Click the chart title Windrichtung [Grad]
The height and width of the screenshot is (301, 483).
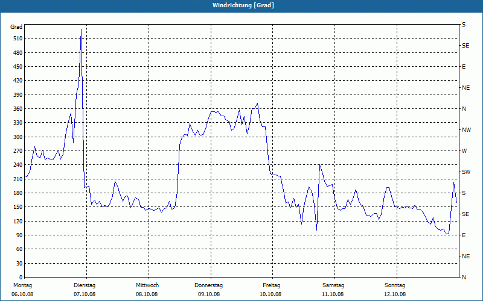pyautogui.click(x=243, y=5)
